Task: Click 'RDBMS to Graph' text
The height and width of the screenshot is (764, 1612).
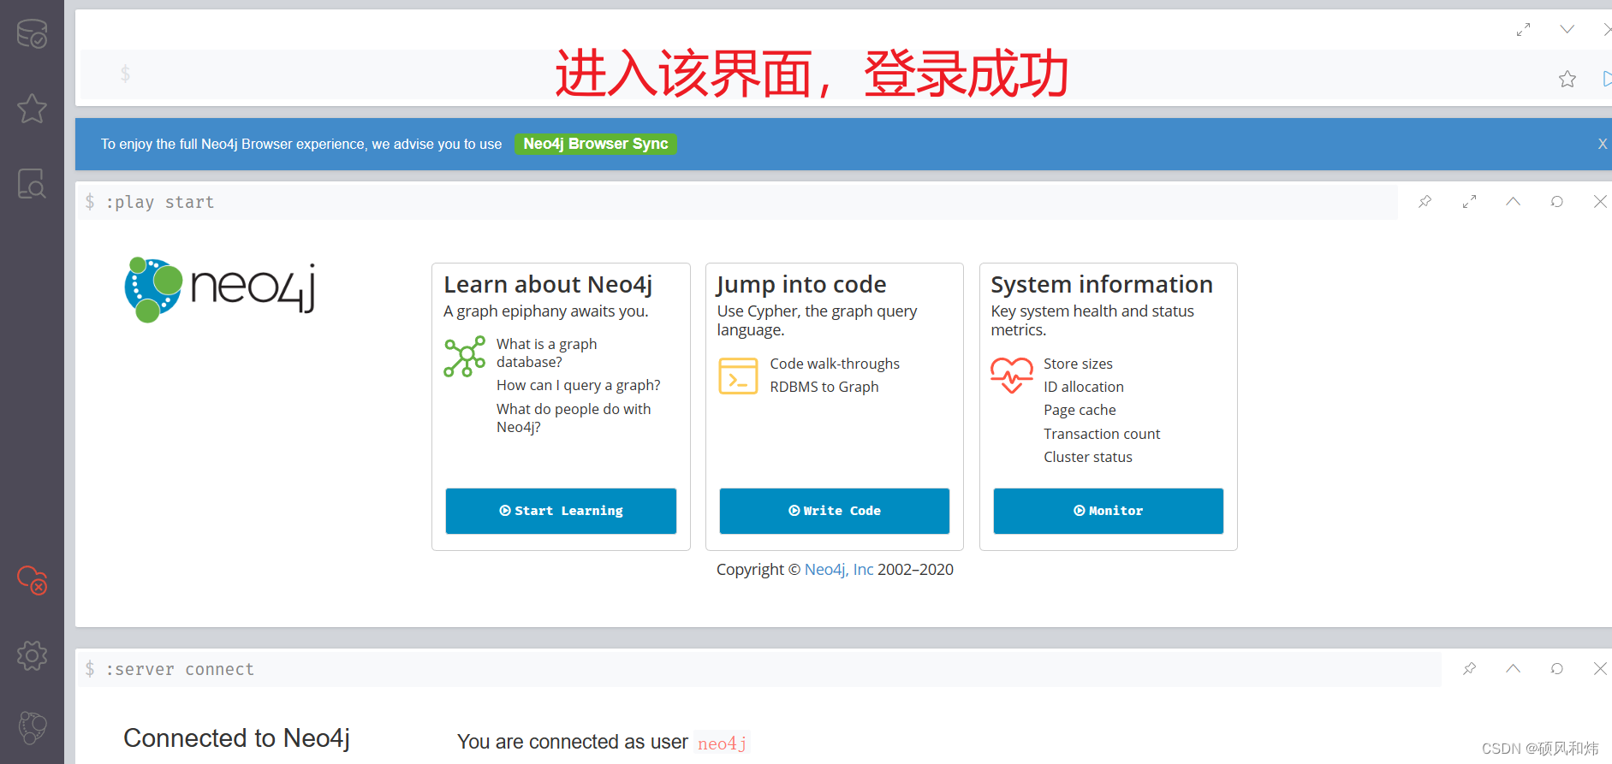Action: point(824,388)
